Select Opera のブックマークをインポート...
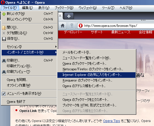The width and height of the screenshot is (154, 126). pyautogui.click(x=96, y=64)
